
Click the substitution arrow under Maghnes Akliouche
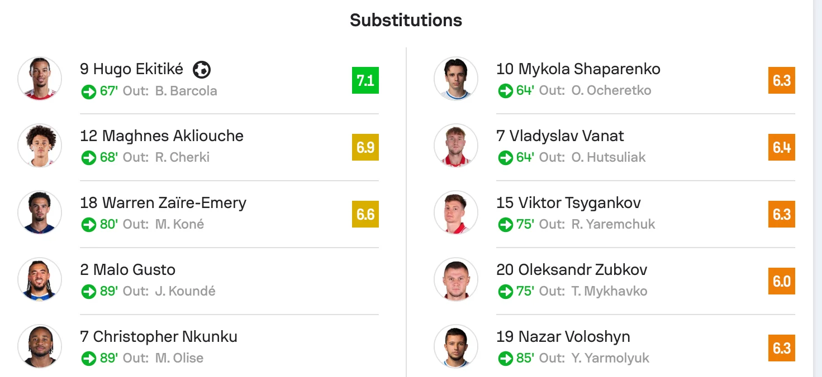click(x=89, y=158)
